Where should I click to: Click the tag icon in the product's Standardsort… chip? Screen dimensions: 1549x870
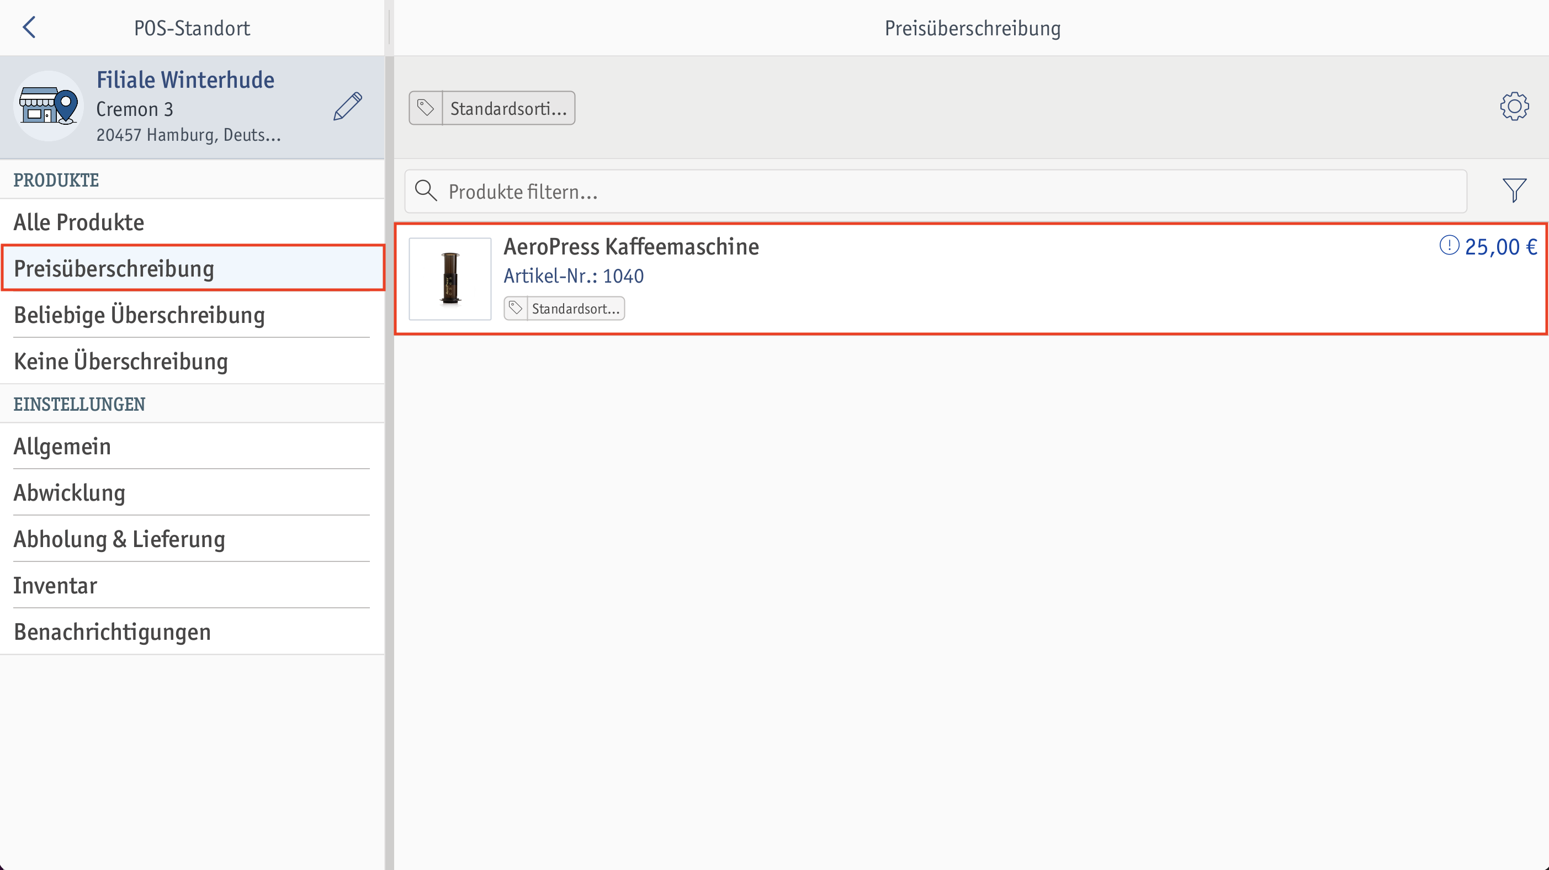[x=516, y=309]
